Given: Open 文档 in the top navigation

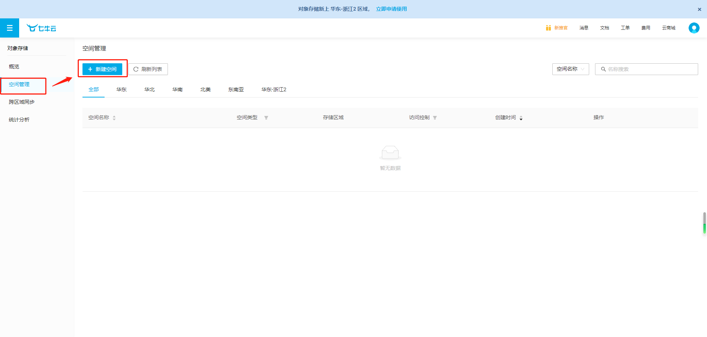Looking at the screenshot, I should (605, 28).
